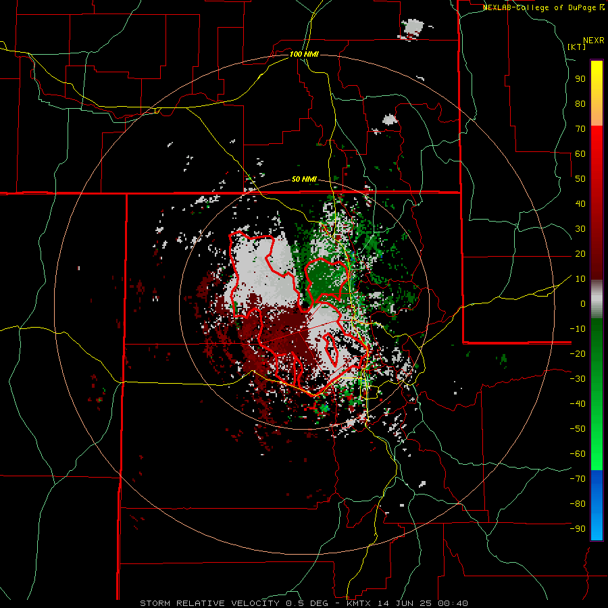Click the "NEXR" label at top right
Screen dimensions: 608x608
(594, 41)
